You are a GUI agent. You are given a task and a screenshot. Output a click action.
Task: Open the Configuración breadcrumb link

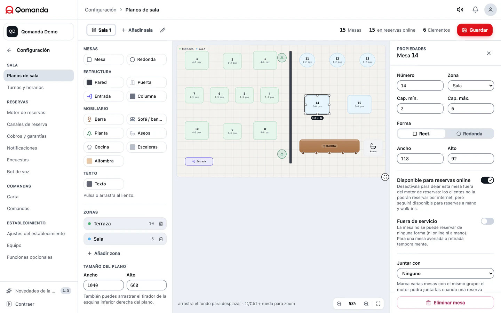(101, 10)
